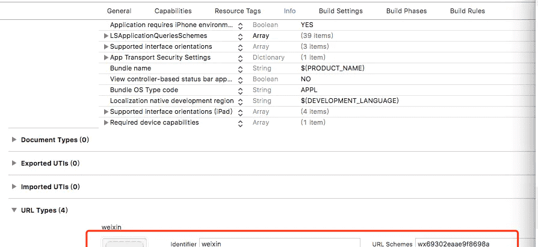Viewport: 538px width, 247px height.
Task: Select the Build Settings tab
Action: [x=341, y=11]
